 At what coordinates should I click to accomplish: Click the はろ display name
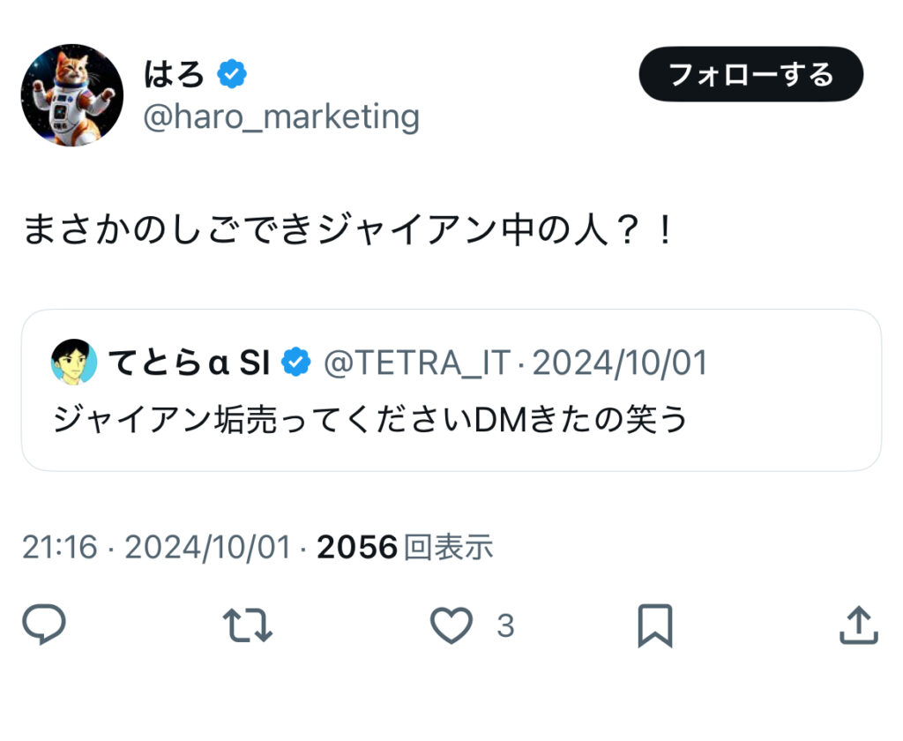click(x=174, y=74)
